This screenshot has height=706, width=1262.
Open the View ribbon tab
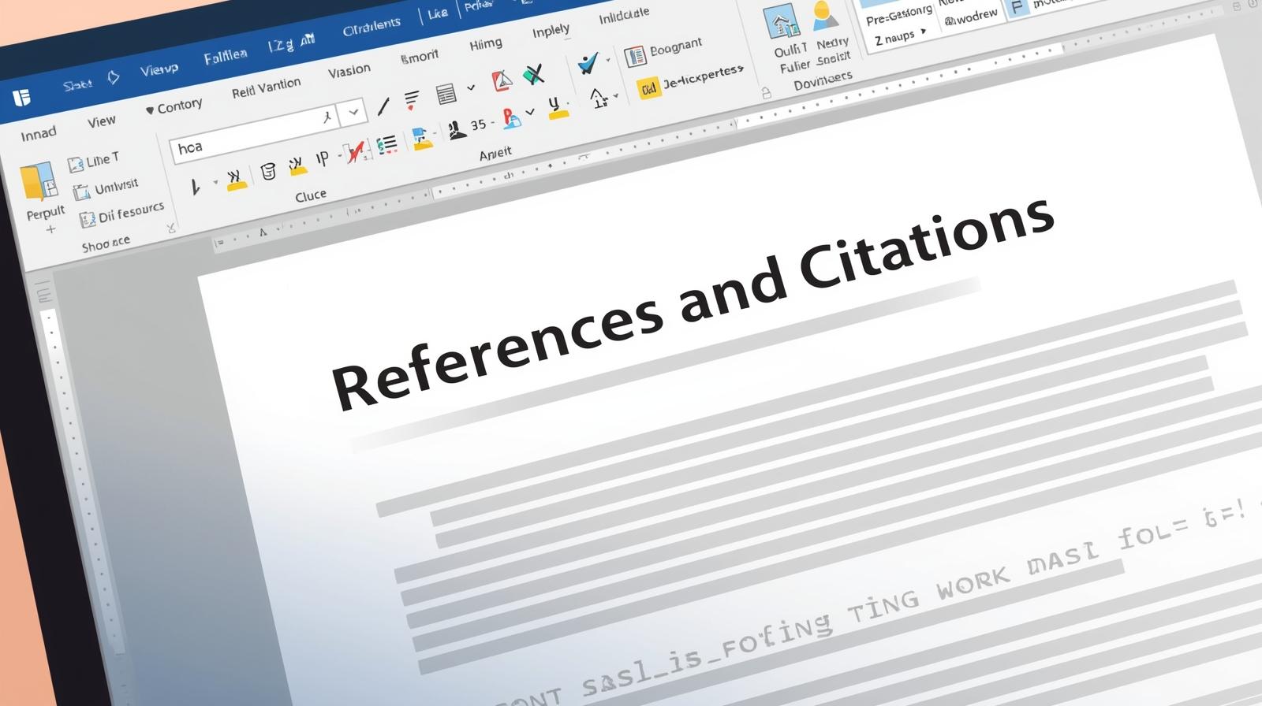coord(101,121)
